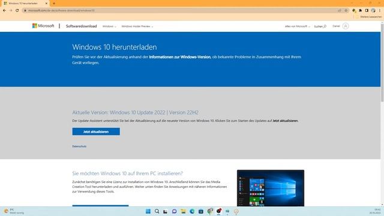Click the weather widget on the taskbar
Image resolution: width=384 pixels, height=216 pixels.
pos(14,211)
